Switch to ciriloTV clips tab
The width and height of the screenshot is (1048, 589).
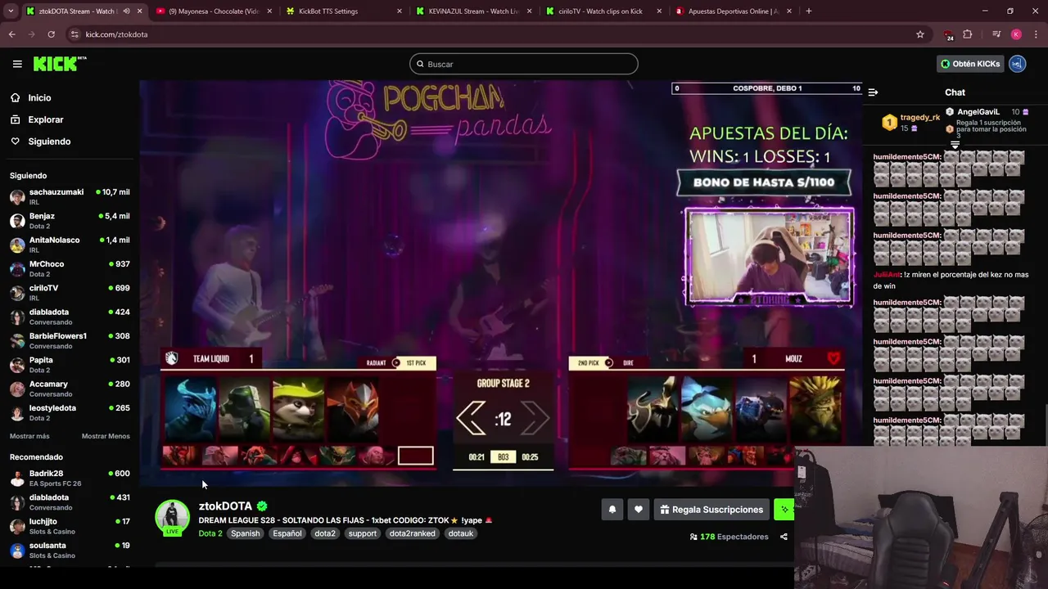pyautogui.click(x=604, y=11)
